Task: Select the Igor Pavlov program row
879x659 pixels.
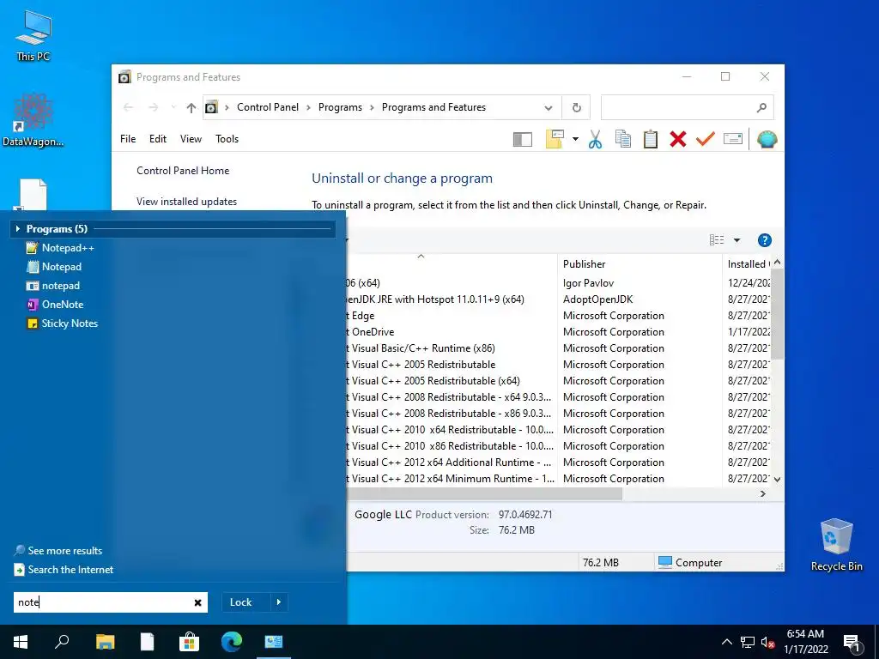Action: click(x=558, y=283)
